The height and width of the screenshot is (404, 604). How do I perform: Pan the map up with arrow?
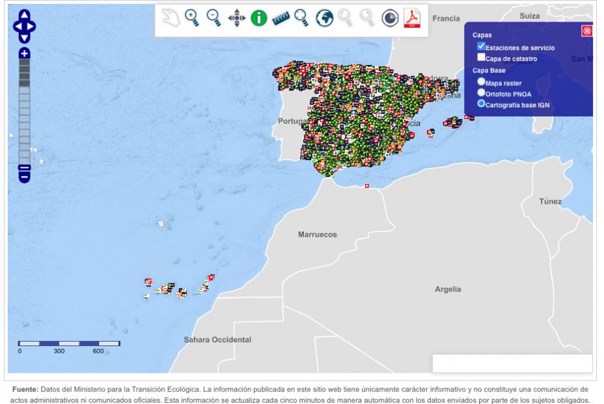24,15
